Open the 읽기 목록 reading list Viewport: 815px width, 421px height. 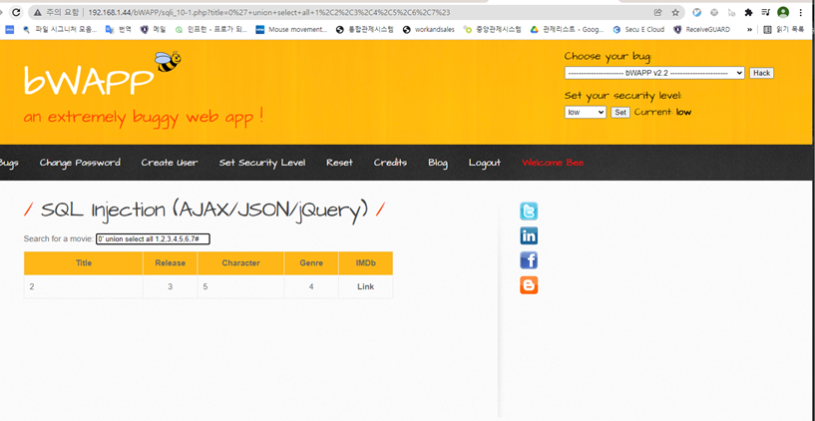pos(783,30)
